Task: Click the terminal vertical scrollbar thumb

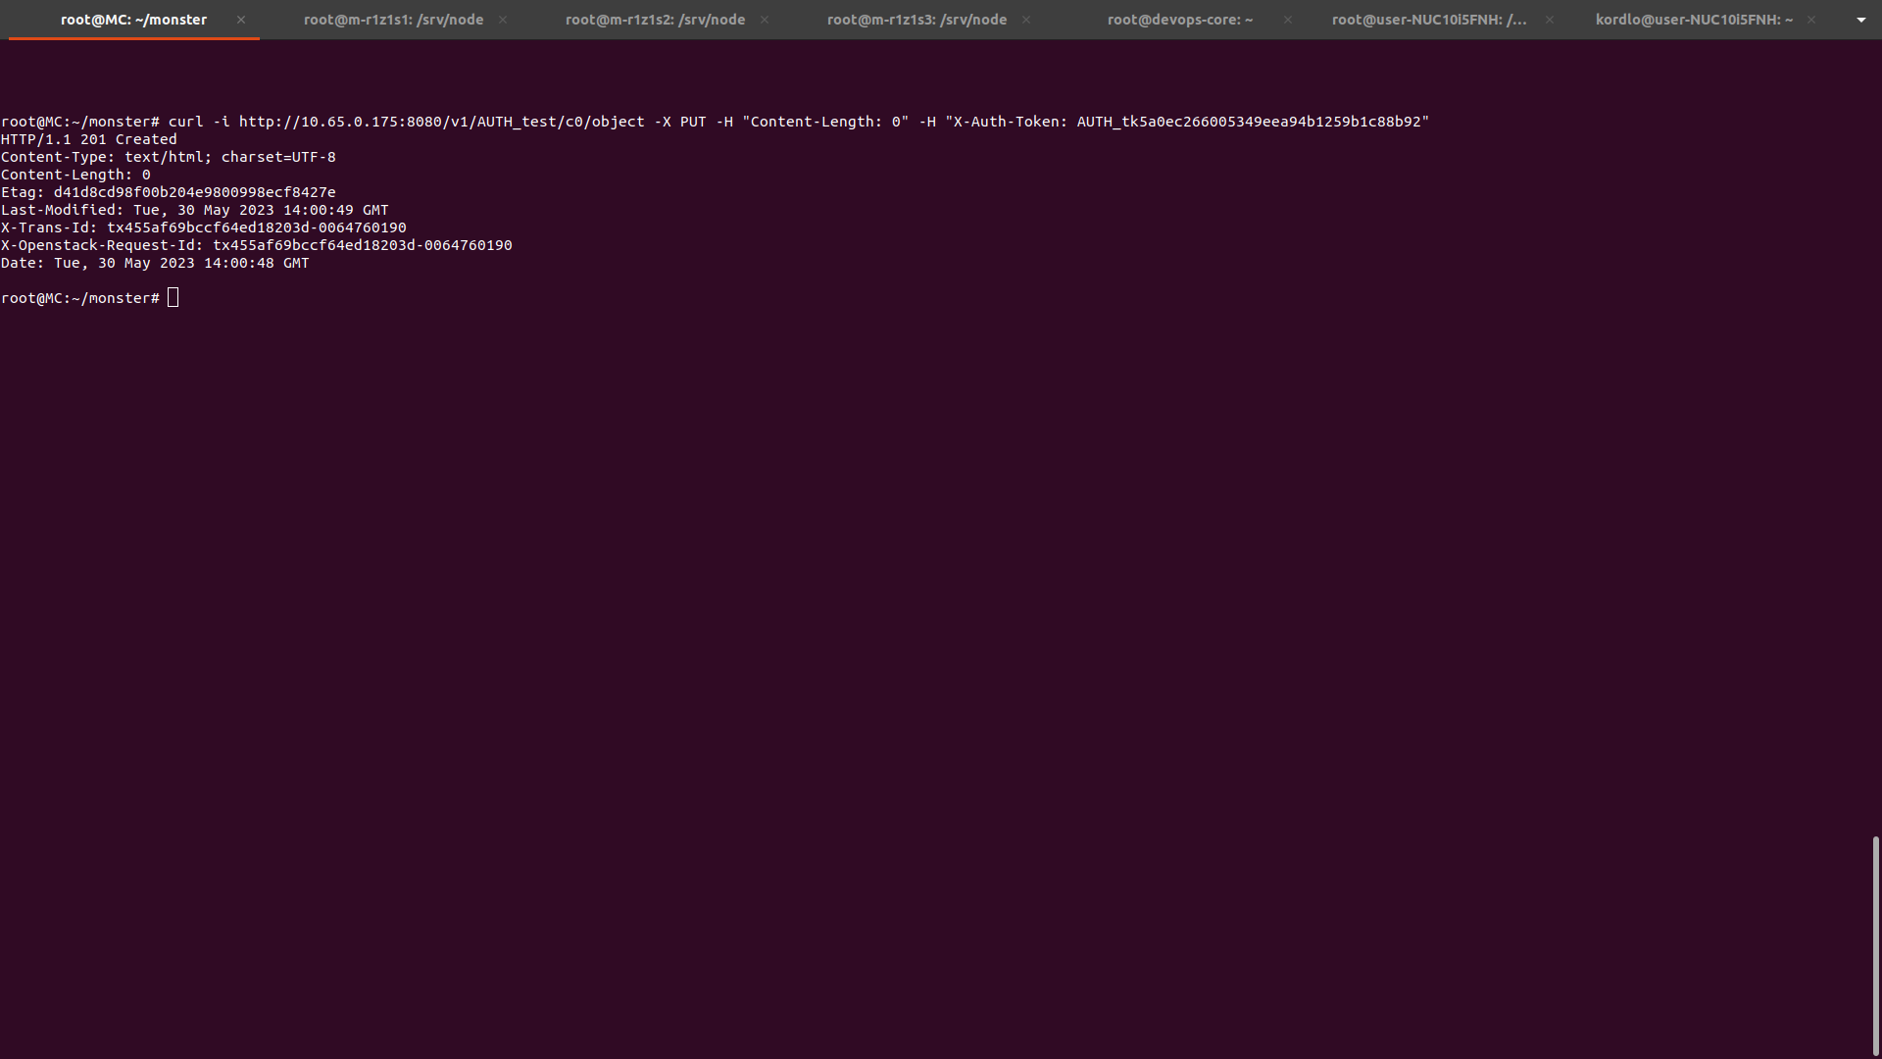Action: click(x=1875, y=944)
